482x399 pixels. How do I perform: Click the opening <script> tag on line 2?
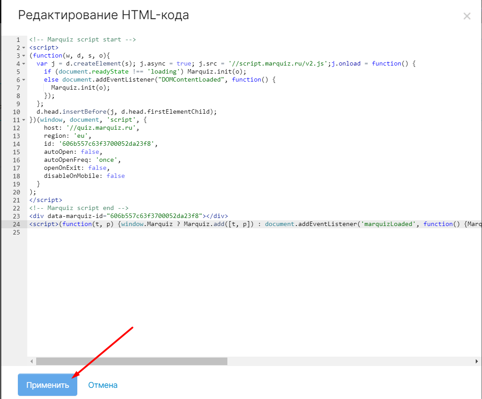pos(44,48)
